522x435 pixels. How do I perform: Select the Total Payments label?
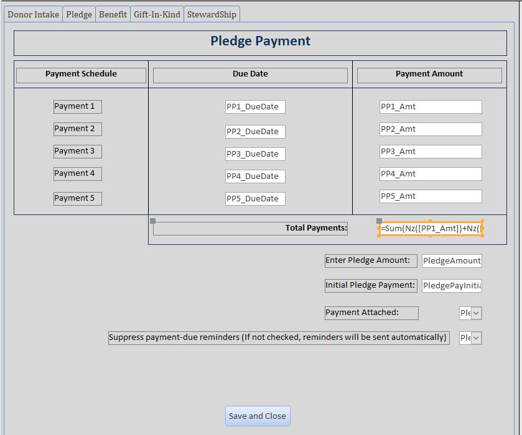coord(250,229)
